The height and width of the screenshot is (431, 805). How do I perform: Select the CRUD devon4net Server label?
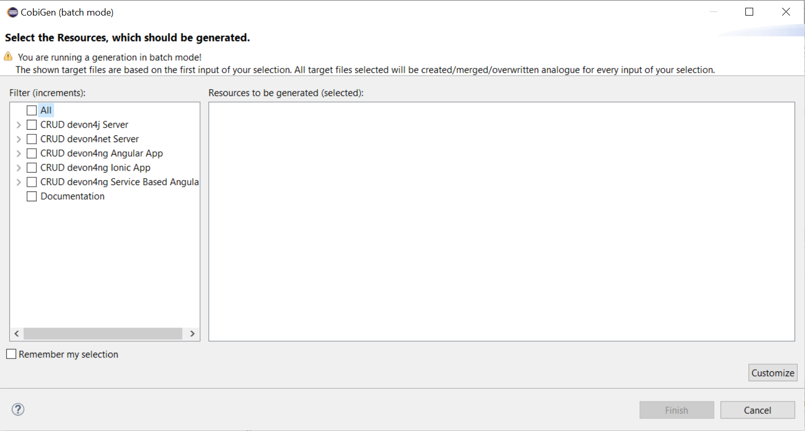click(90, 139)
